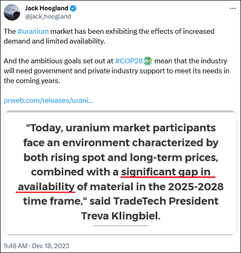Click the '2025-2028' text in the quote
Screen dimensions: 241x253
pyautogui.click(x=196, y=187)
